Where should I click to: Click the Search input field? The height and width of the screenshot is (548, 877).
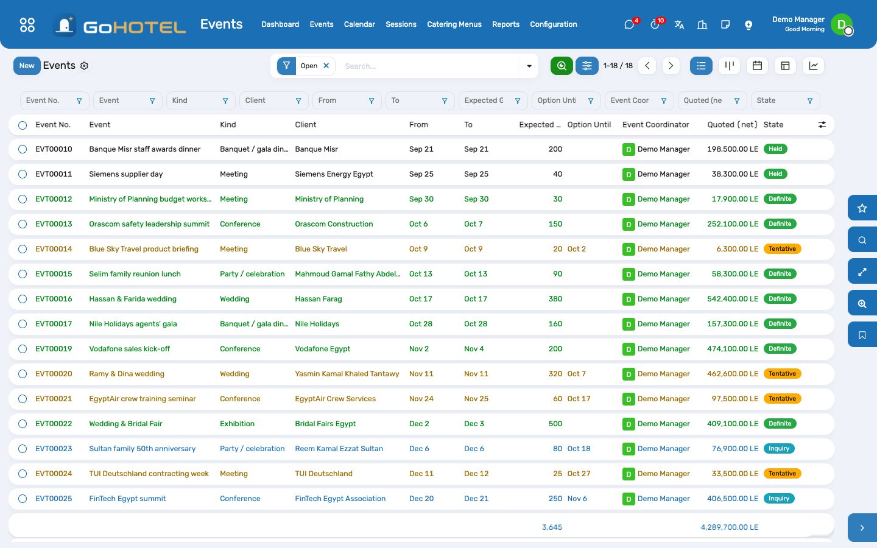click(429, 66)
